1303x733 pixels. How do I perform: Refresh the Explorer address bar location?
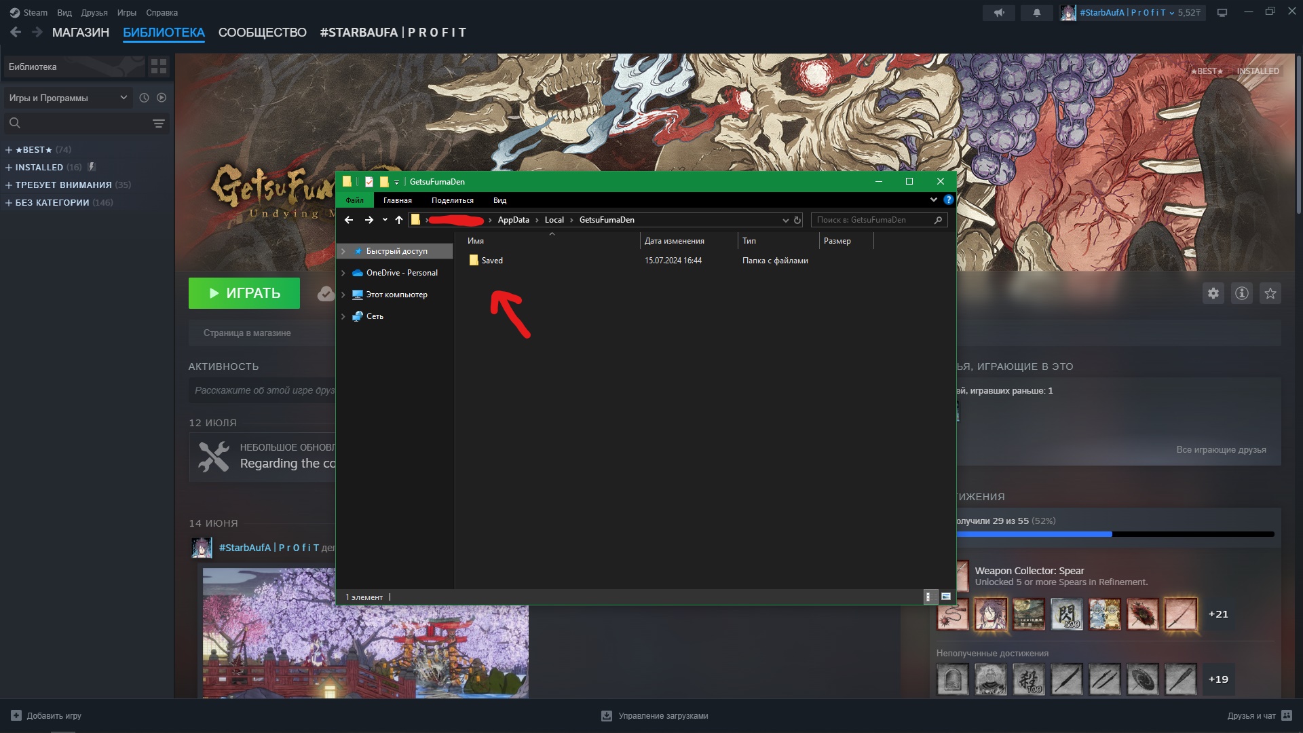pyautogui.click(x=797, y=220)
